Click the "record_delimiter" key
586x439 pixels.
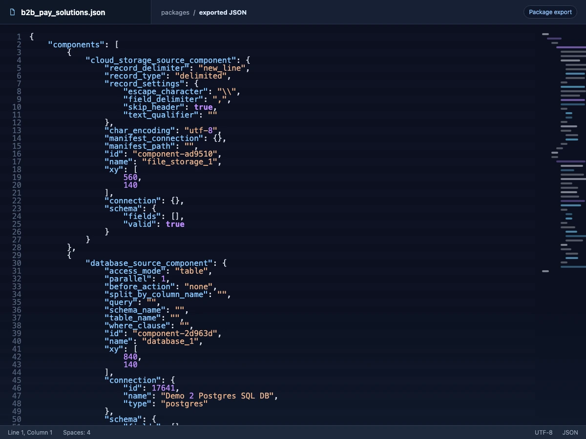point(147,68)
